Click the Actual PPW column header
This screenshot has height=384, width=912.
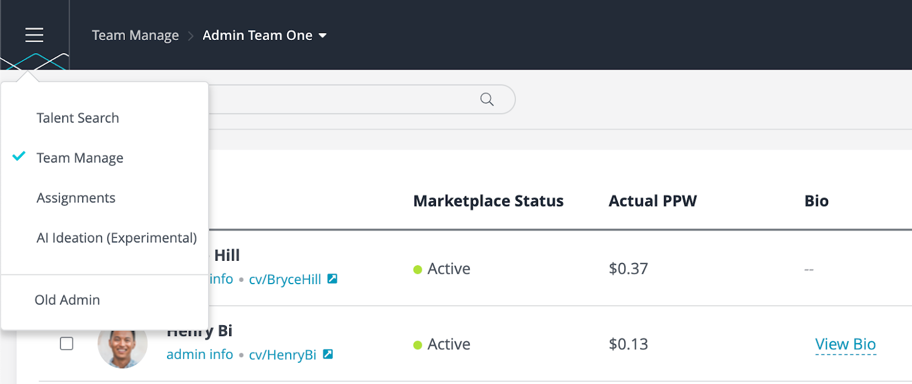(653, 201)
